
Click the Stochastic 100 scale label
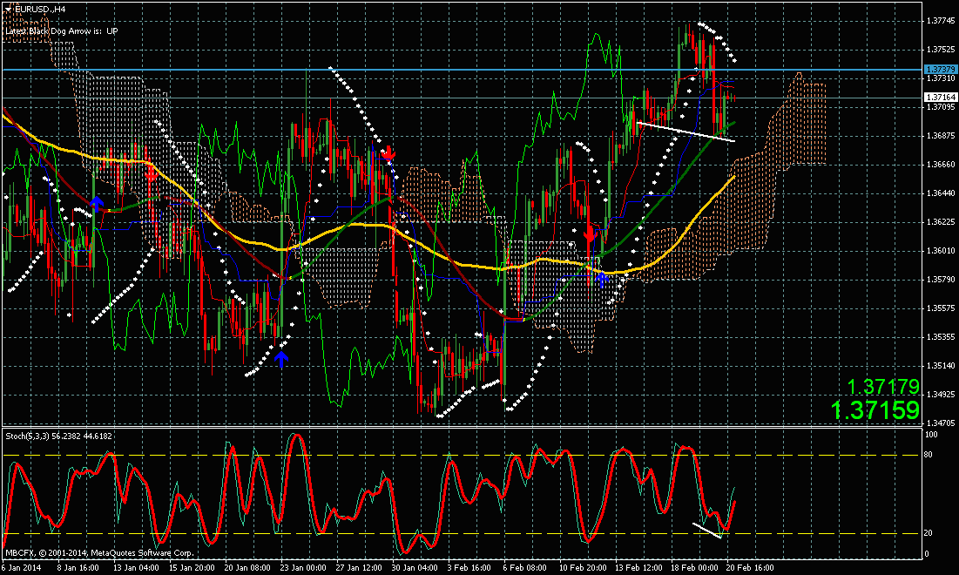click(x=931, y=435)
